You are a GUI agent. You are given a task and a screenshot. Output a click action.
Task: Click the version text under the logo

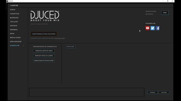tap(39, 24)
